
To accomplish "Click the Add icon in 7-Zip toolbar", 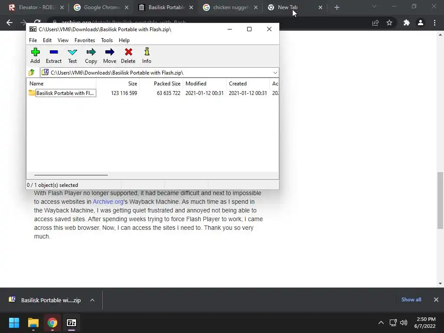I will (35, 55).
